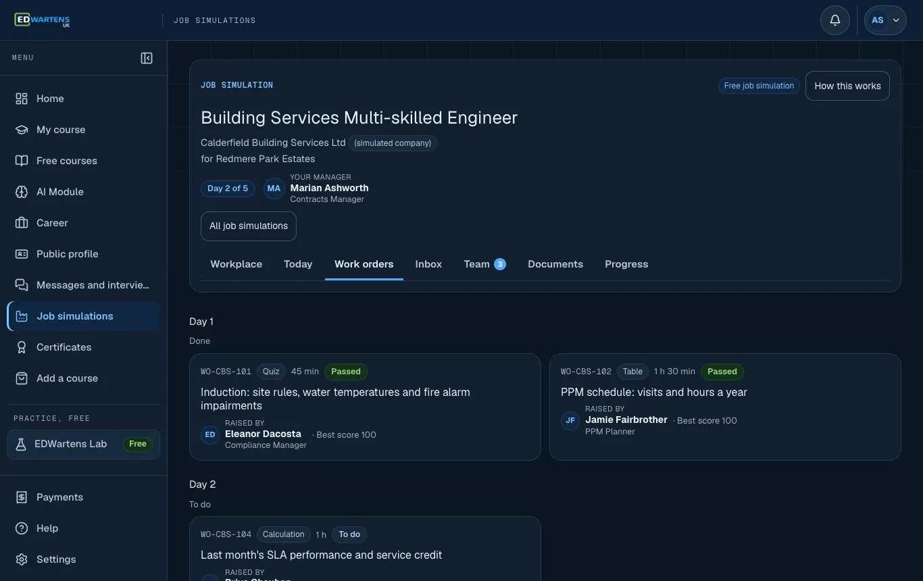
Task: Click the Free courses book icon
Action: [22, 161]
